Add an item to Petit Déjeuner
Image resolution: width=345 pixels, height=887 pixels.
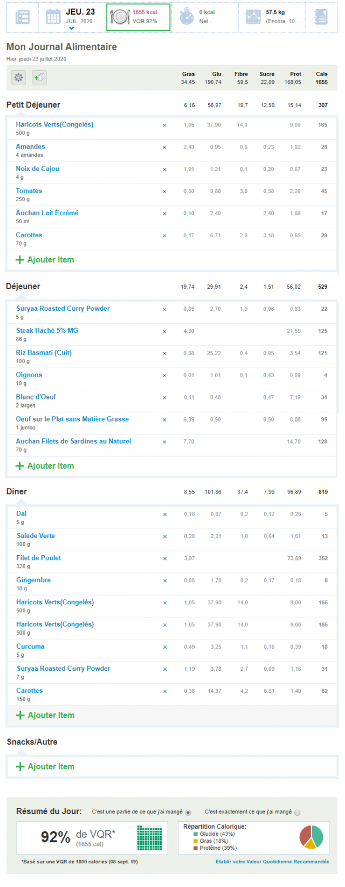[x=45, y=260]
